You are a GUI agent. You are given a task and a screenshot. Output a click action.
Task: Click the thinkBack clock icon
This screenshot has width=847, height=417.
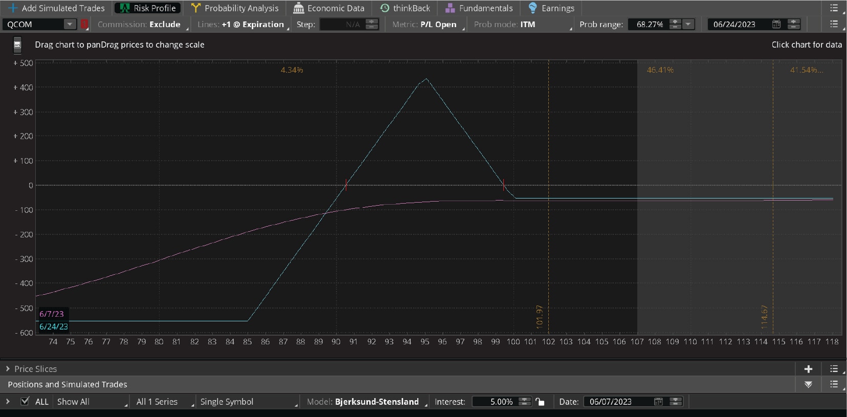[385, 8]
